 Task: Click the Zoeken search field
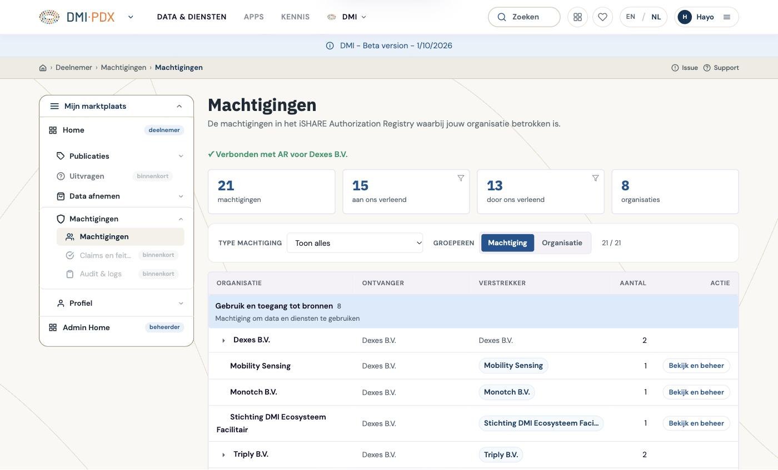pyautogui.click(x=524, y=17)
